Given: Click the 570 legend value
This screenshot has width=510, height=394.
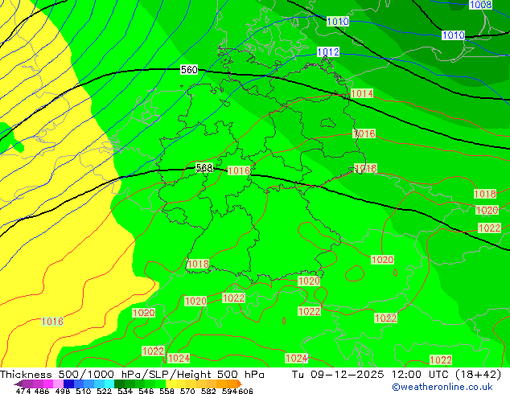Looking at the screenshot, I should click(x=187, y=391).
